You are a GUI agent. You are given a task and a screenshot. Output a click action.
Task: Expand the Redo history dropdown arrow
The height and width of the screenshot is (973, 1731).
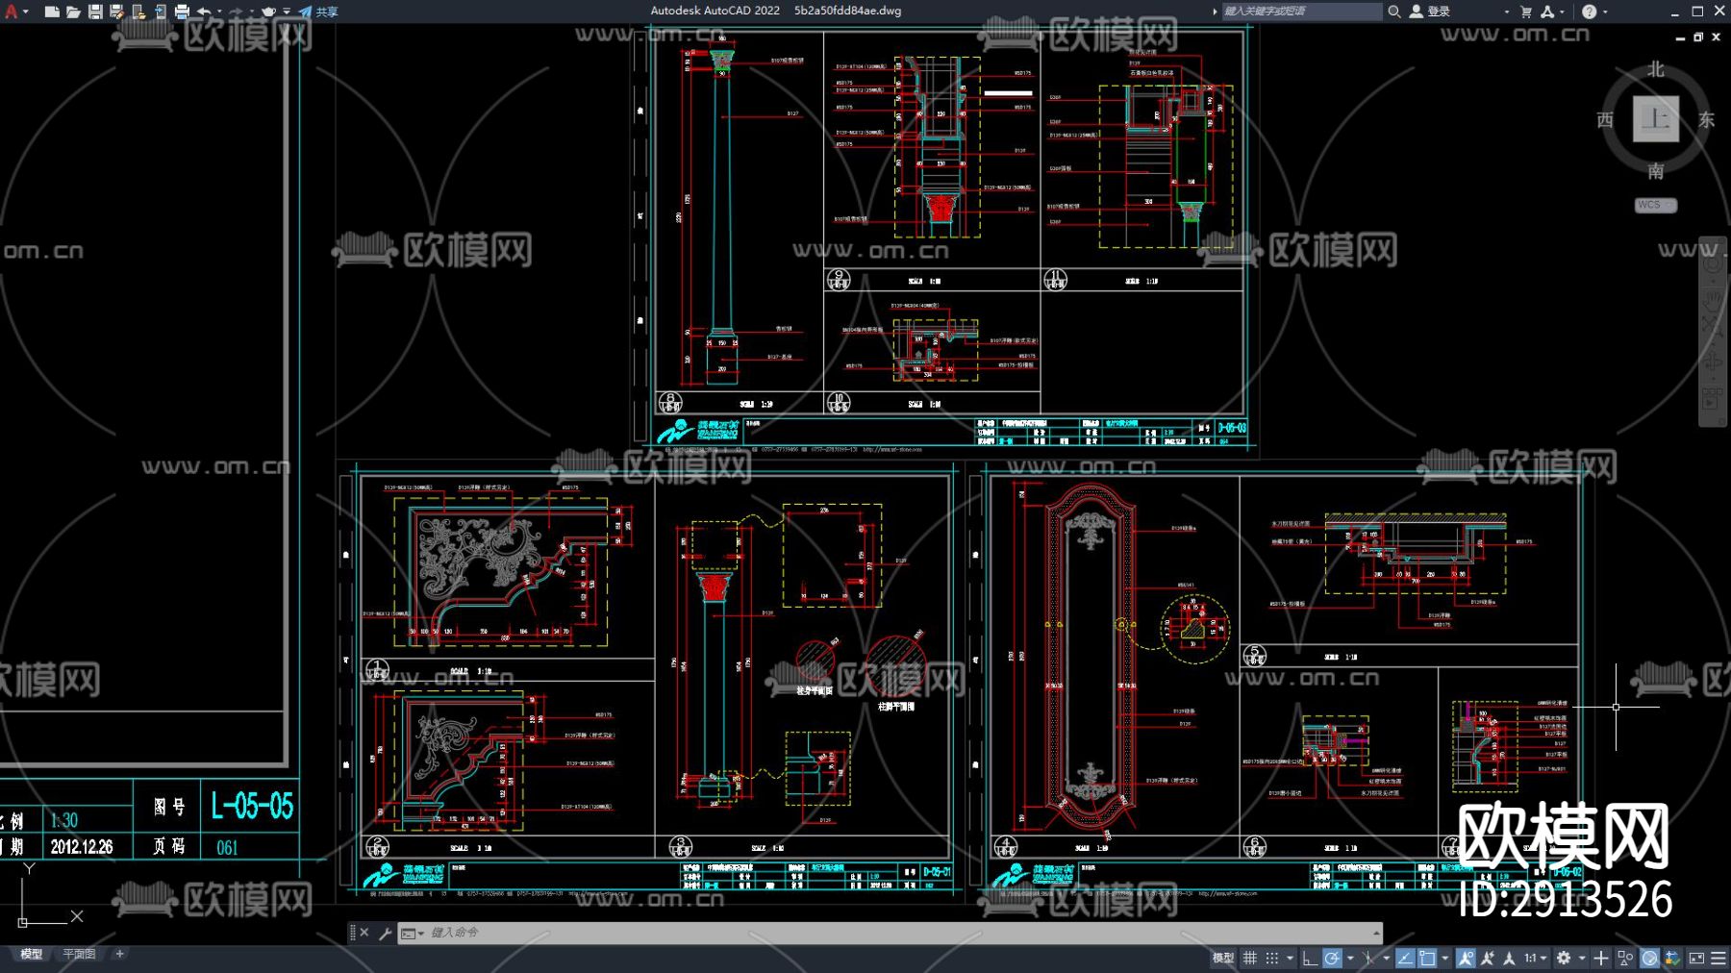pyautogui.click(x=252, y=12)
